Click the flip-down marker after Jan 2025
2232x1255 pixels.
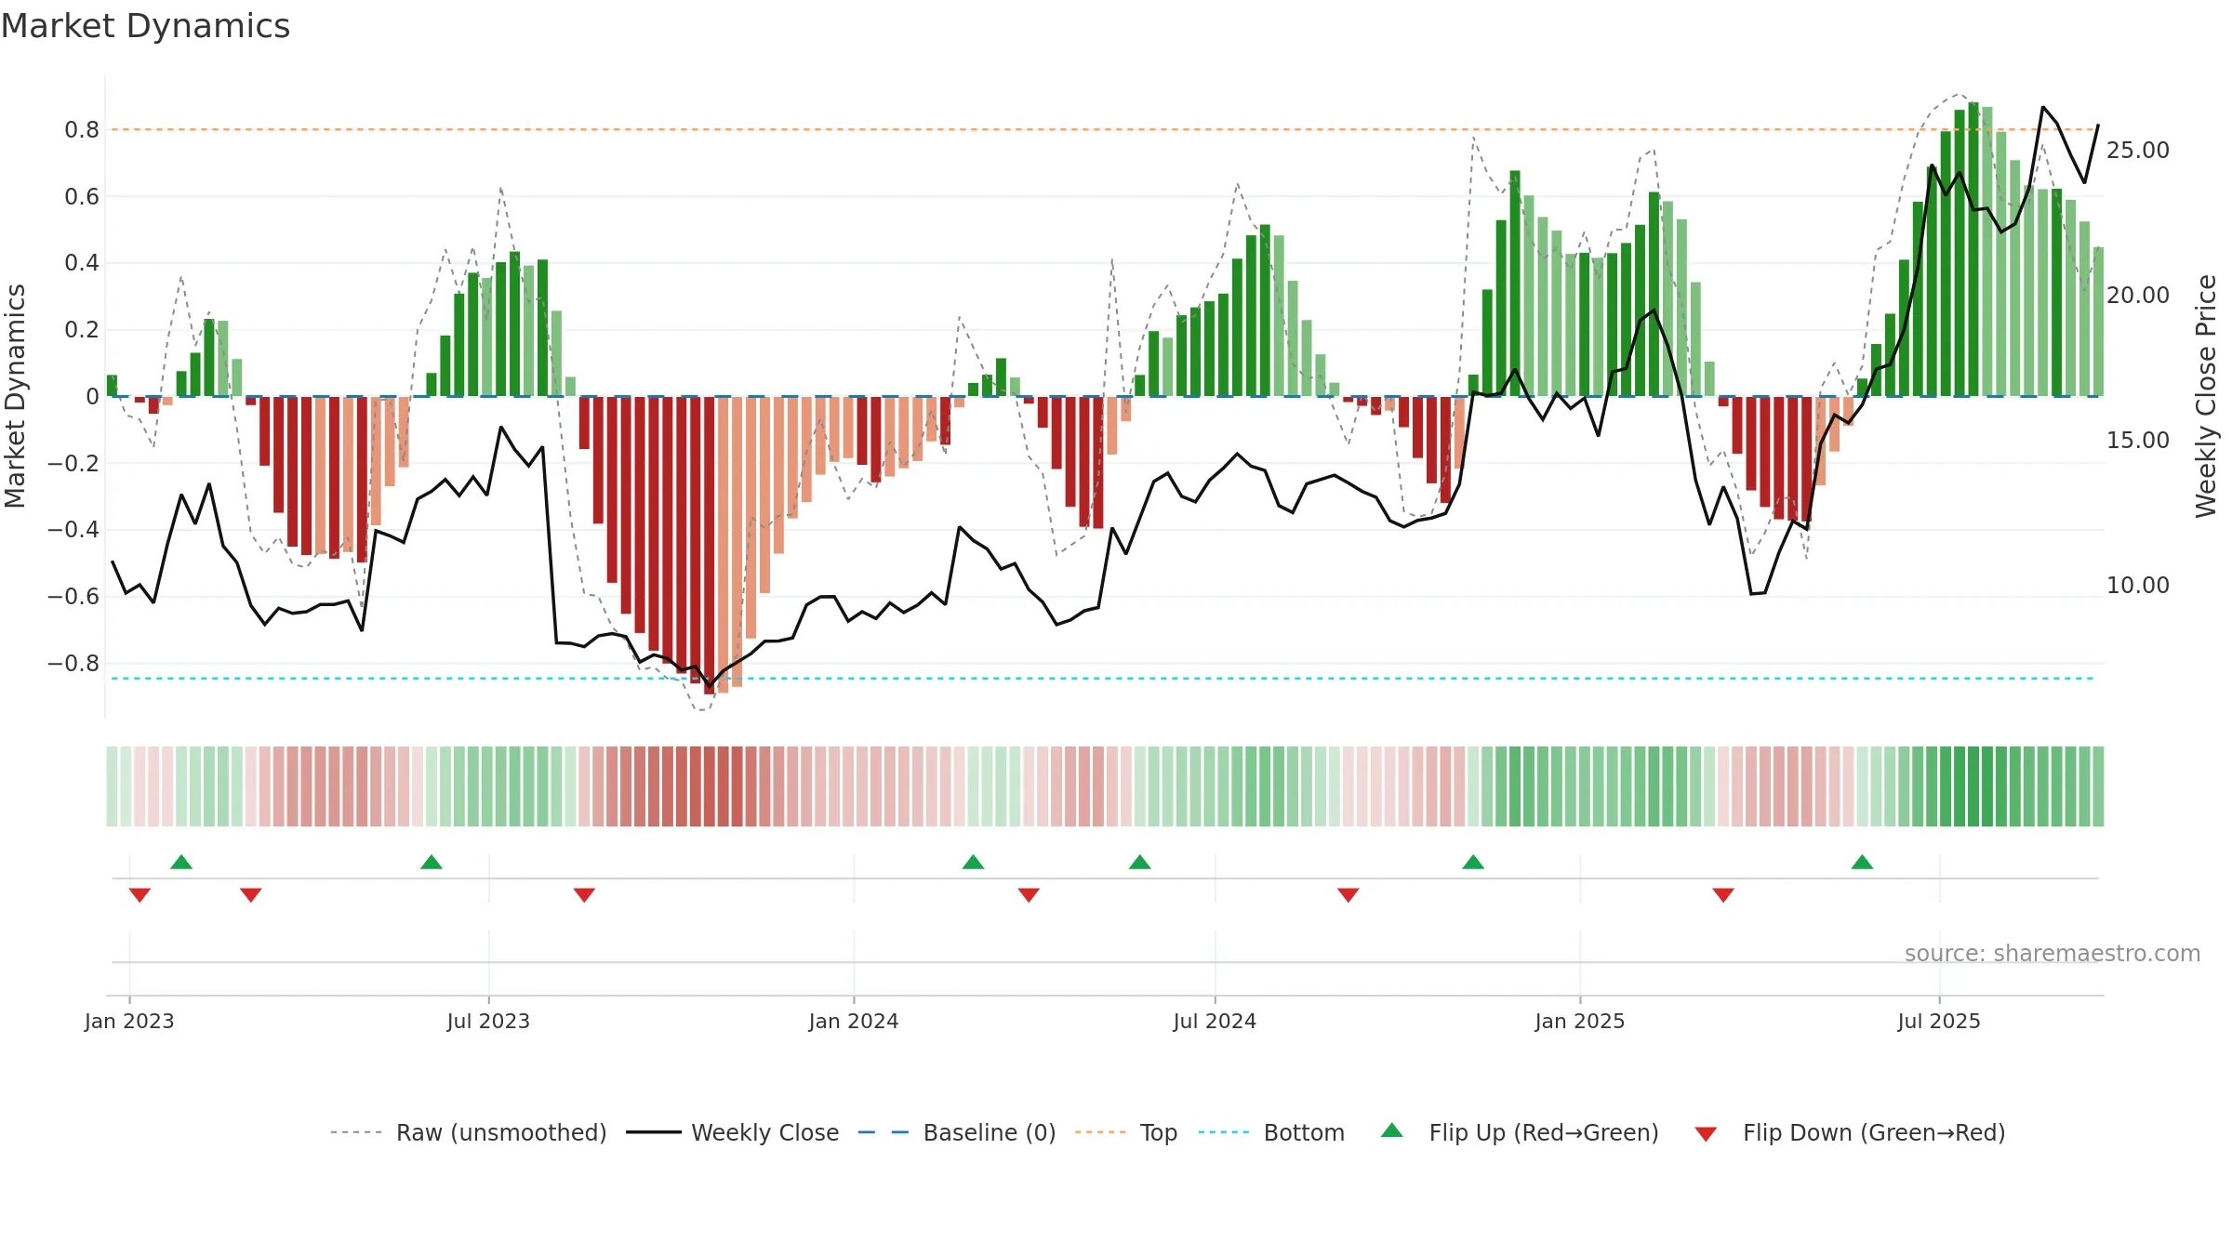pyautogui.click(x=1723, y=895)
